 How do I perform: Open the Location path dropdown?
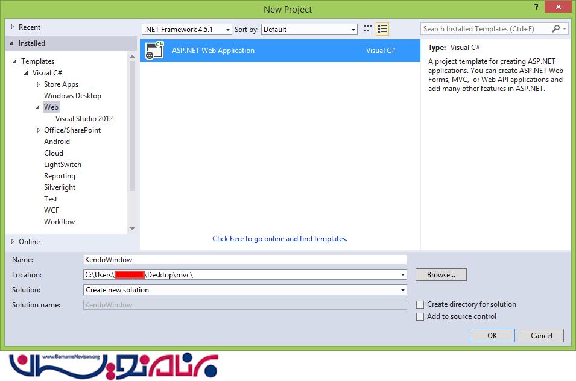point(403,274)
